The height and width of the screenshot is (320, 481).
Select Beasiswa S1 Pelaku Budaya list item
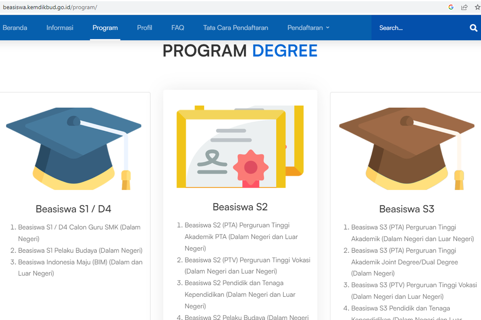click(80, 250)
